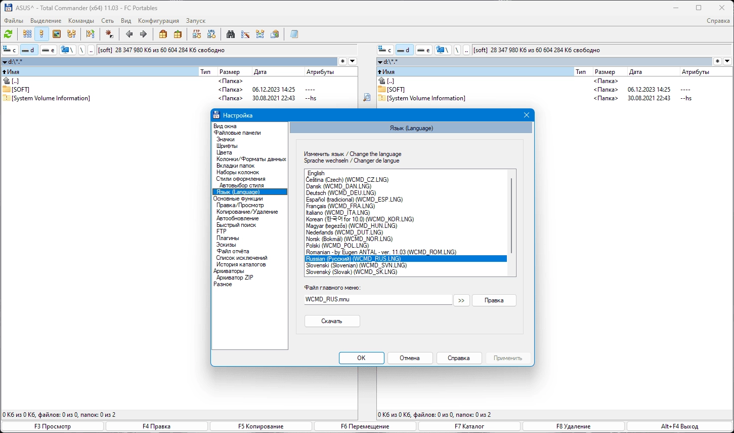Click [System Volume Information] in left panel
Viewport: 734px width, 433px height.
[x=51, y=98]
